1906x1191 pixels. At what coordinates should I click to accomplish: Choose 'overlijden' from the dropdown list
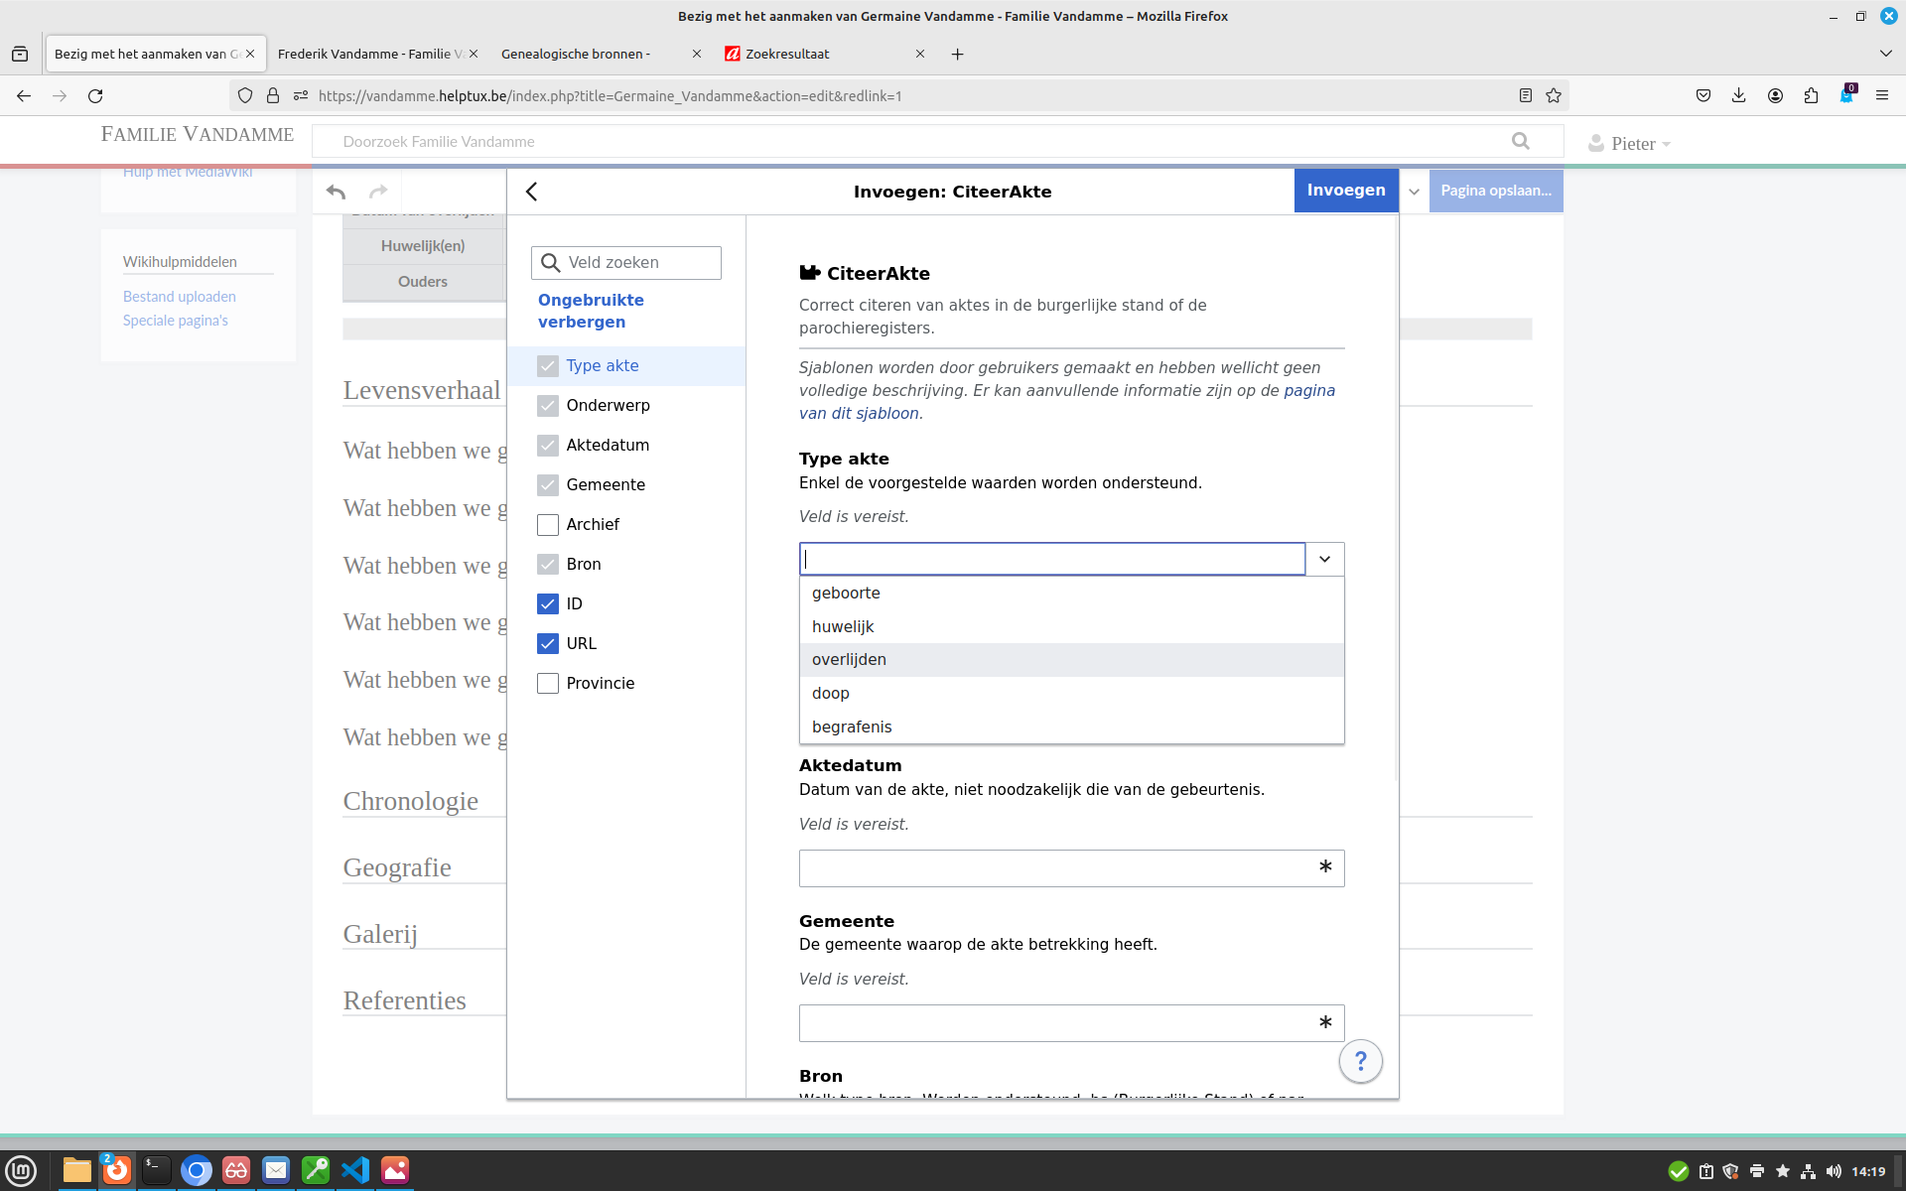tap(850, 660)
